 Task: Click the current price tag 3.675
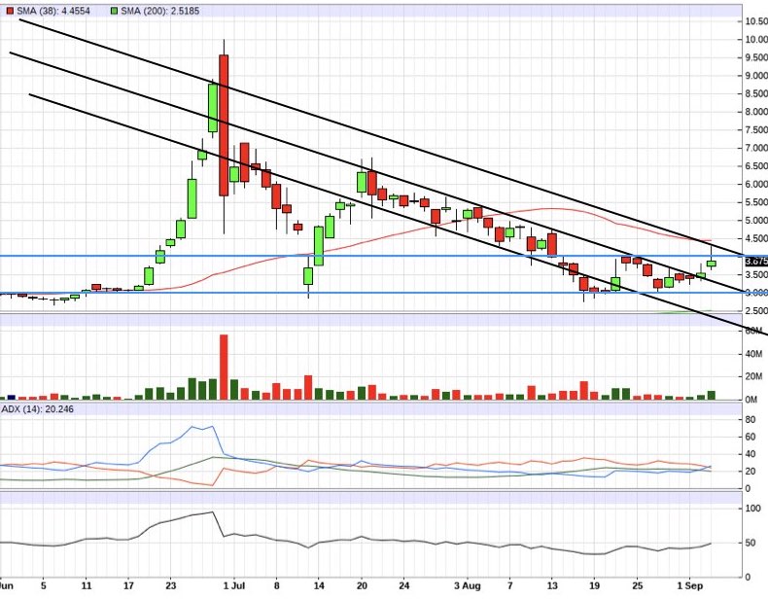coord(755,262)
